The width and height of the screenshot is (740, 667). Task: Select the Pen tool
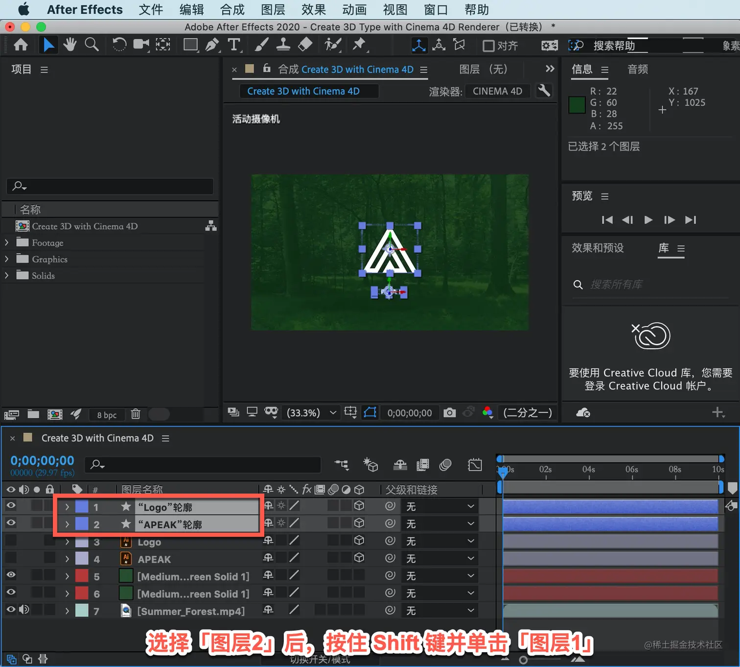(212, 45)
